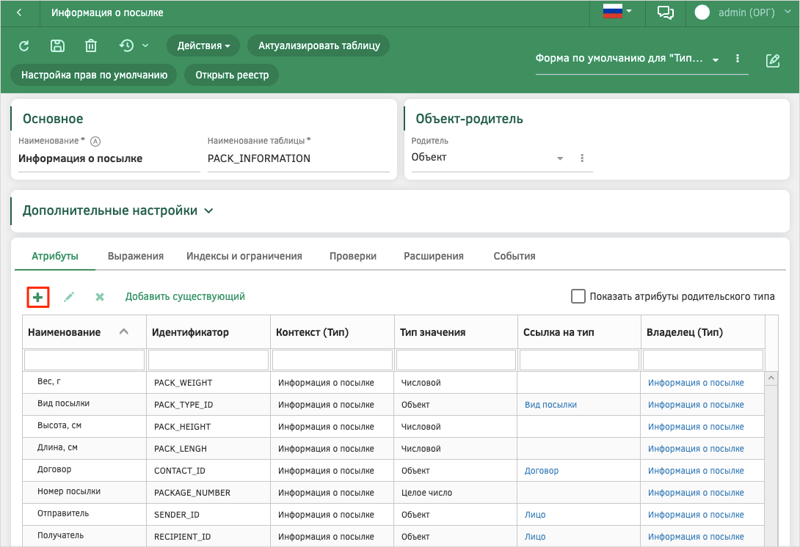Click filter box under Контекст (Тип) column

tap(332, 360)
